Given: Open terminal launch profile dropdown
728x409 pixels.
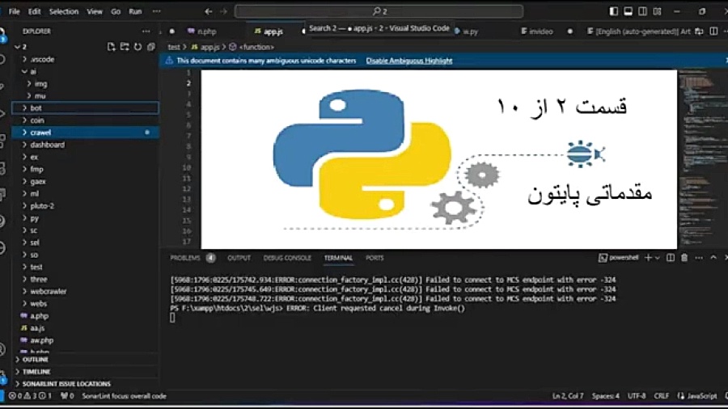Looking at the screenshot, I should pyautogui.click(x=658, y=258).
